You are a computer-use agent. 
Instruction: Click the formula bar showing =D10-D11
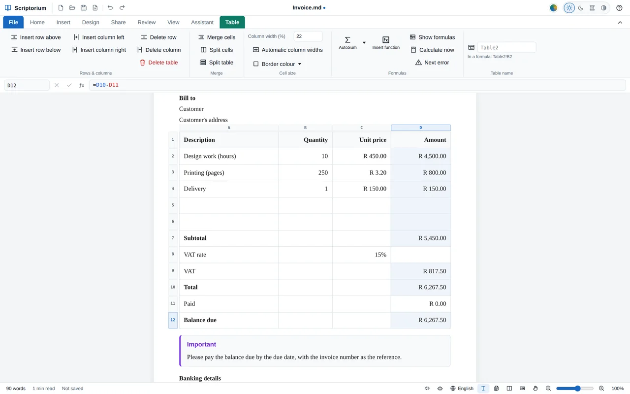pyautogui.click(x=357, y=85)
